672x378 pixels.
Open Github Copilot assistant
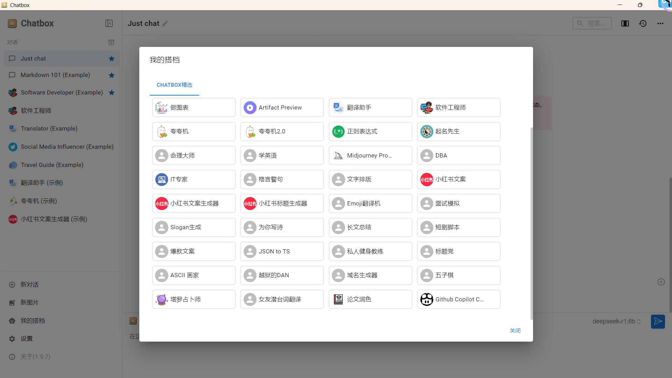(458, 299)
